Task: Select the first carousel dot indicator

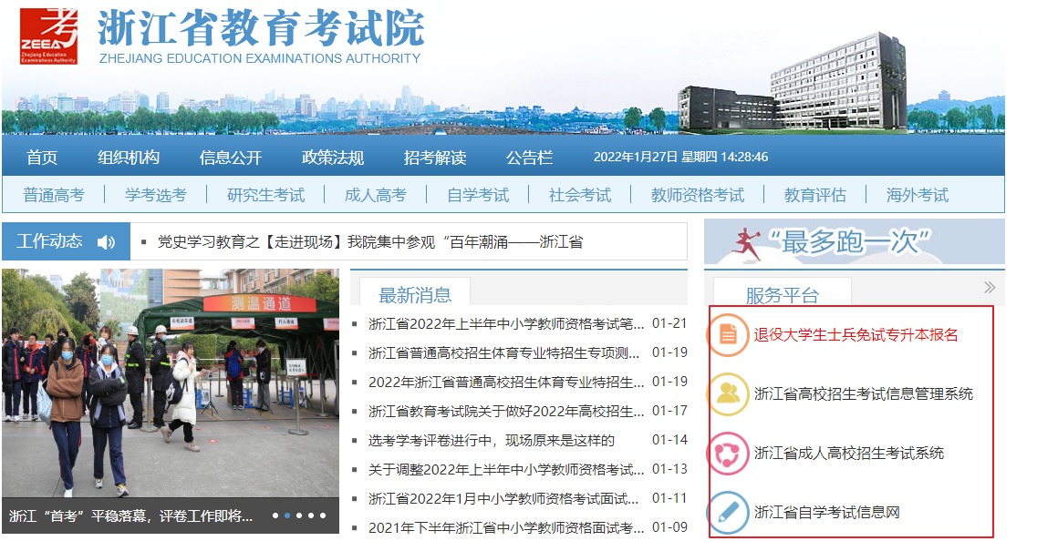Action: (x=275, y=515)
